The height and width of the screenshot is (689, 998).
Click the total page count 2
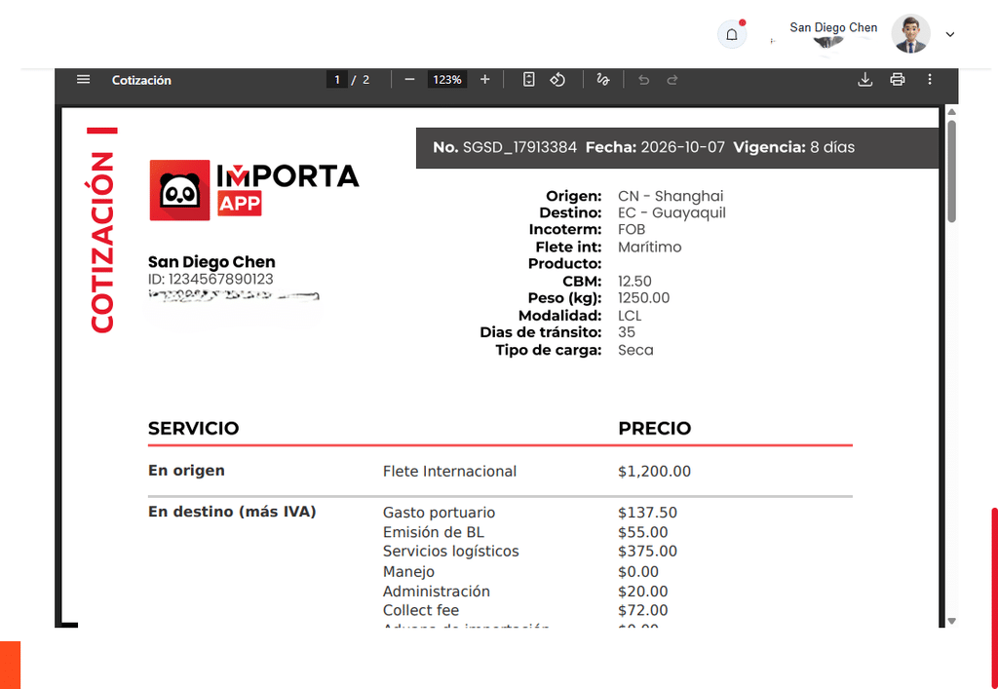pos(366,80)
